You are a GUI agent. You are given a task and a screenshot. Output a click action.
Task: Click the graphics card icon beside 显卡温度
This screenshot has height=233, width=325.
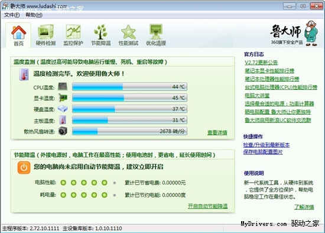pyautogui.click(x=63, y=98)
